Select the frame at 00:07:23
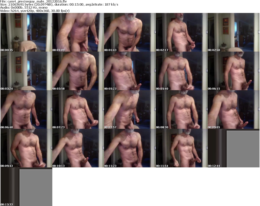260x206 pixels. click(x=78, y=109)
